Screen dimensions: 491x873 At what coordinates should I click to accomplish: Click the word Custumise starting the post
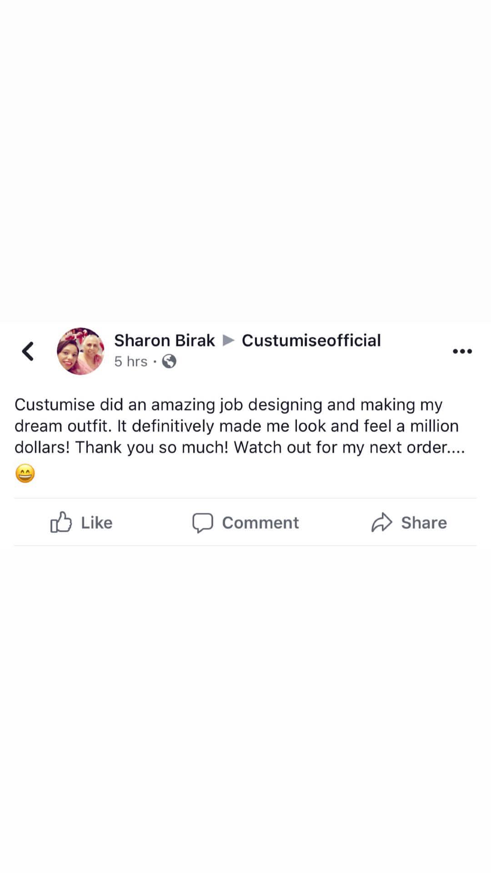(55, 404)
